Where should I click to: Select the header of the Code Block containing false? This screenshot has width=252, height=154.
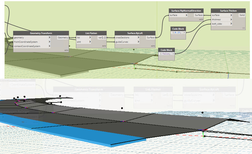pos(166,50)
